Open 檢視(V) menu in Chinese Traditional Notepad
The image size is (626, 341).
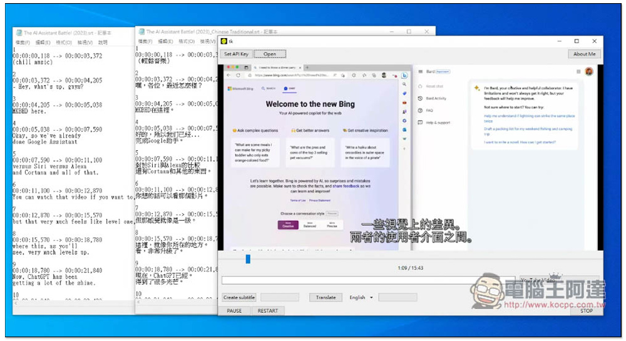point(207,41)
